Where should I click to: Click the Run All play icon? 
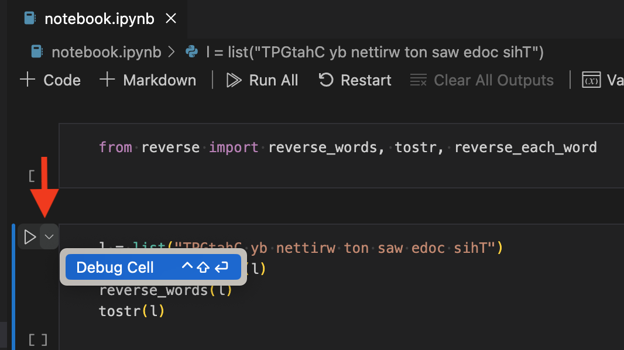pyautogui.click(x=234, y=80)
